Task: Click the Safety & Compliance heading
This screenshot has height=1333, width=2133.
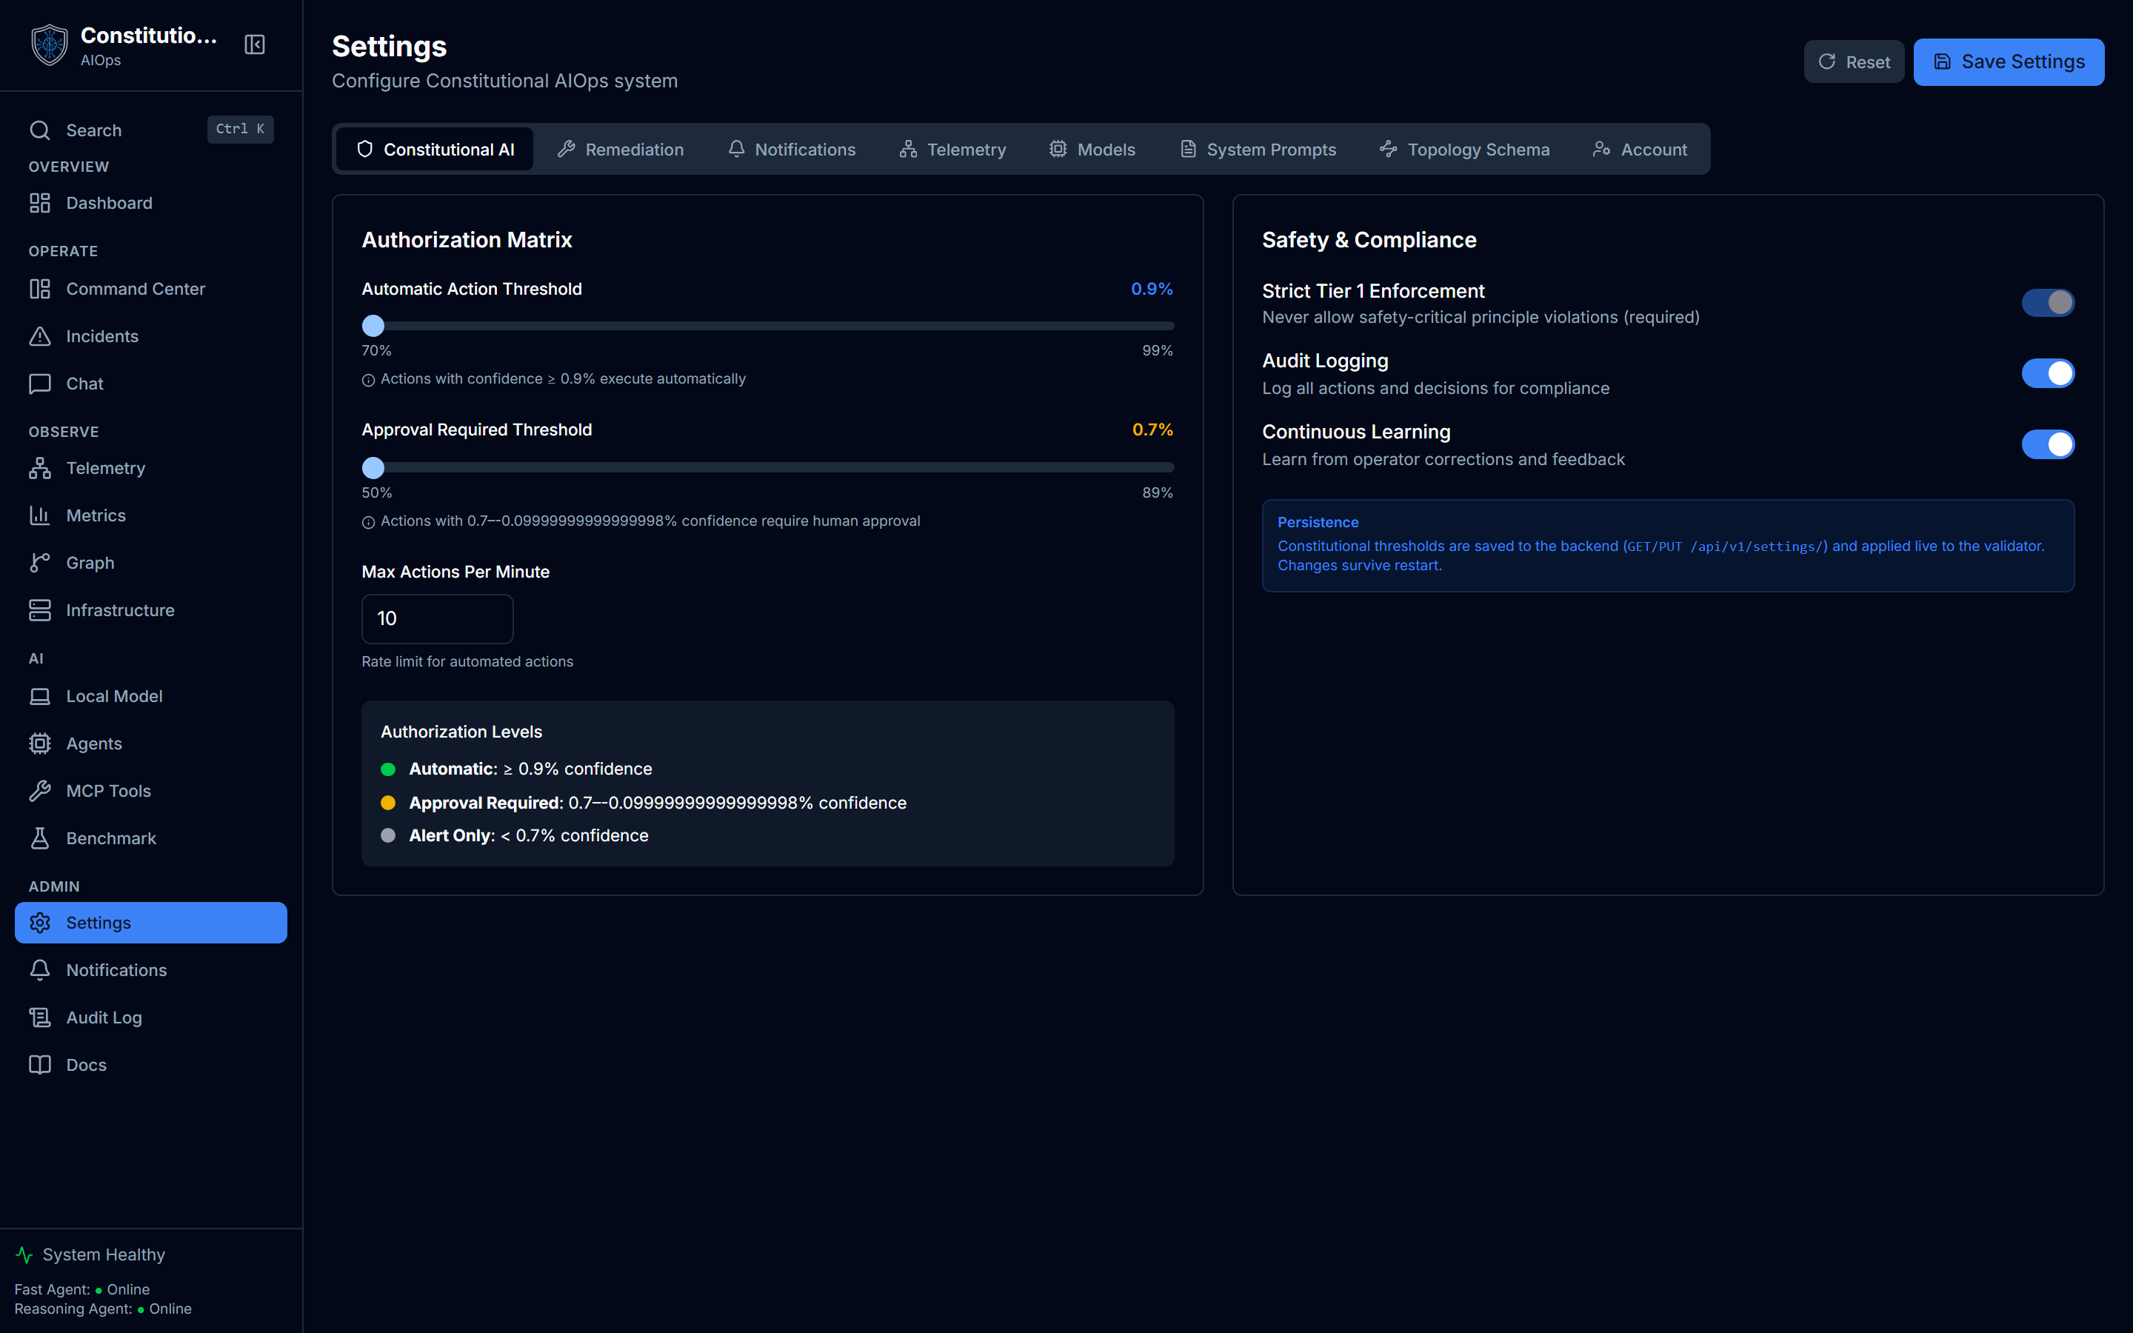Action: tap(1369, 240)
